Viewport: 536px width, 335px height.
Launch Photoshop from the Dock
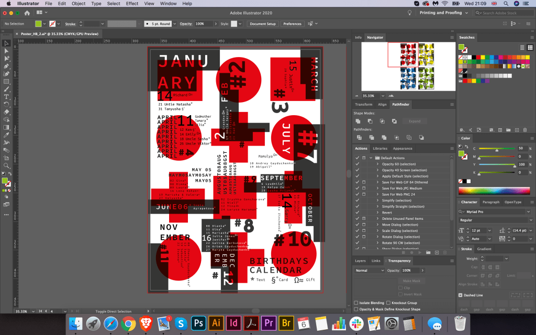coord(198,322)
